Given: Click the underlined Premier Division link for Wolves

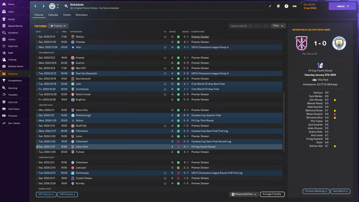Looking at the screenshot, I should [200, 37].
